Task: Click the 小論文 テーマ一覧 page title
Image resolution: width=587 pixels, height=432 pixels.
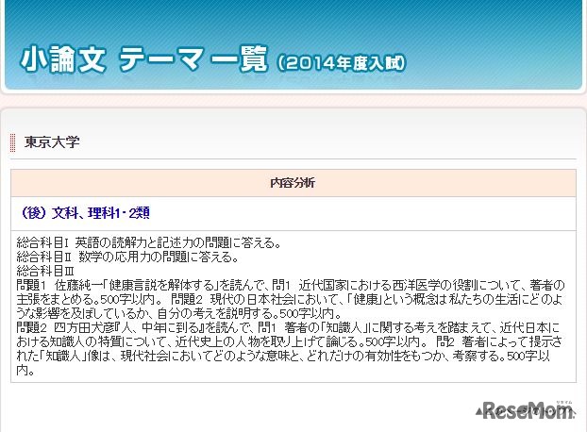Action: (x=144, y=59)
